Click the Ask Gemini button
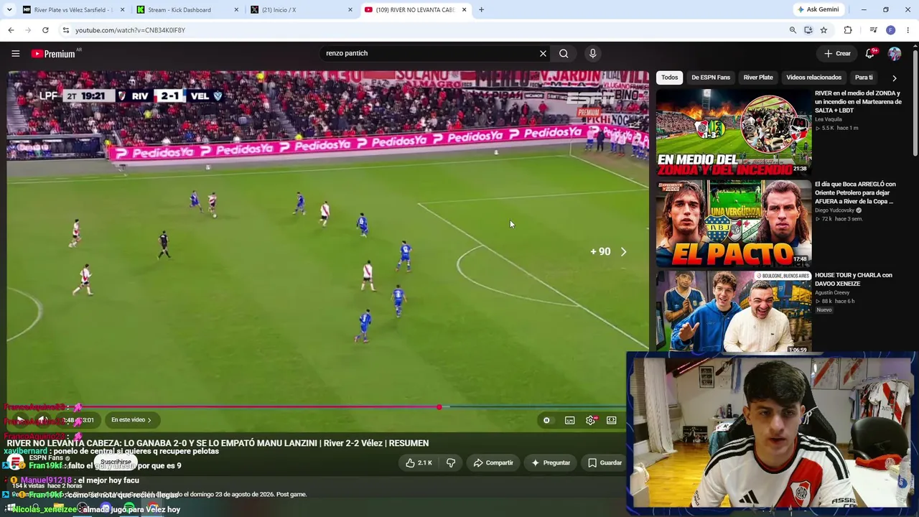The width and height of the screenshot is (919, 517). [818, 9]
